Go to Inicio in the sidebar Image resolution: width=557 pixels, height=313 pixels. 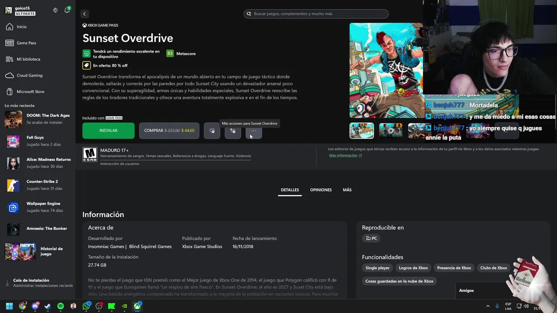click(37, 27)
